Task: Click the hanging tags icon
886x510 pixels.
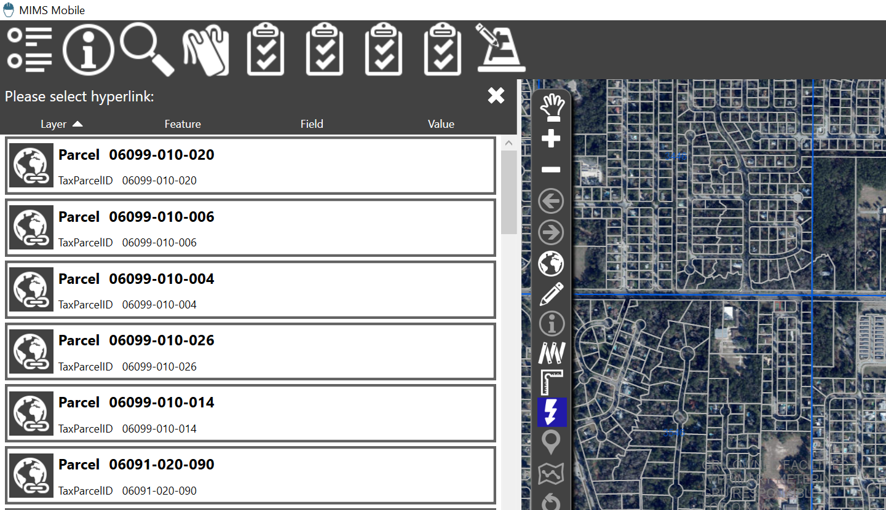Action: coord(206,50)
